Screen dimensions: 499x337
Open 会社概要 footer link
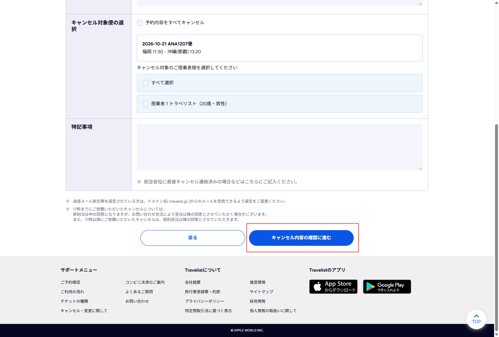(193, 282)
